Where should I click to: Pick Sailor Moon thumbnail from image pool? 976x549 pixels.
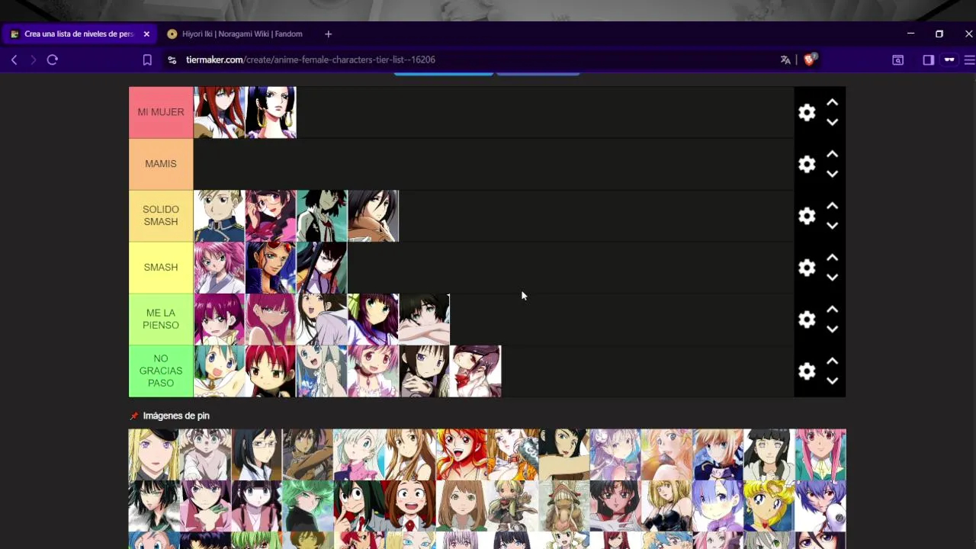[769, 506]
